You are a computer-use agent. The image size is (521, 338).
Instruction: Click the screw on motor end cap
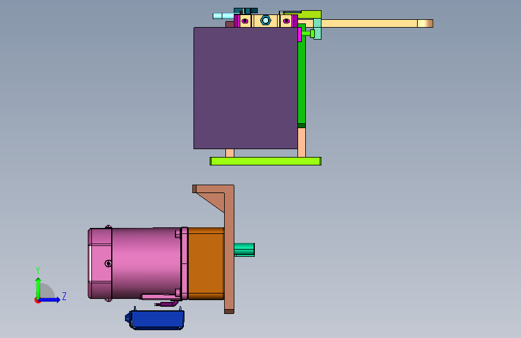108,263
